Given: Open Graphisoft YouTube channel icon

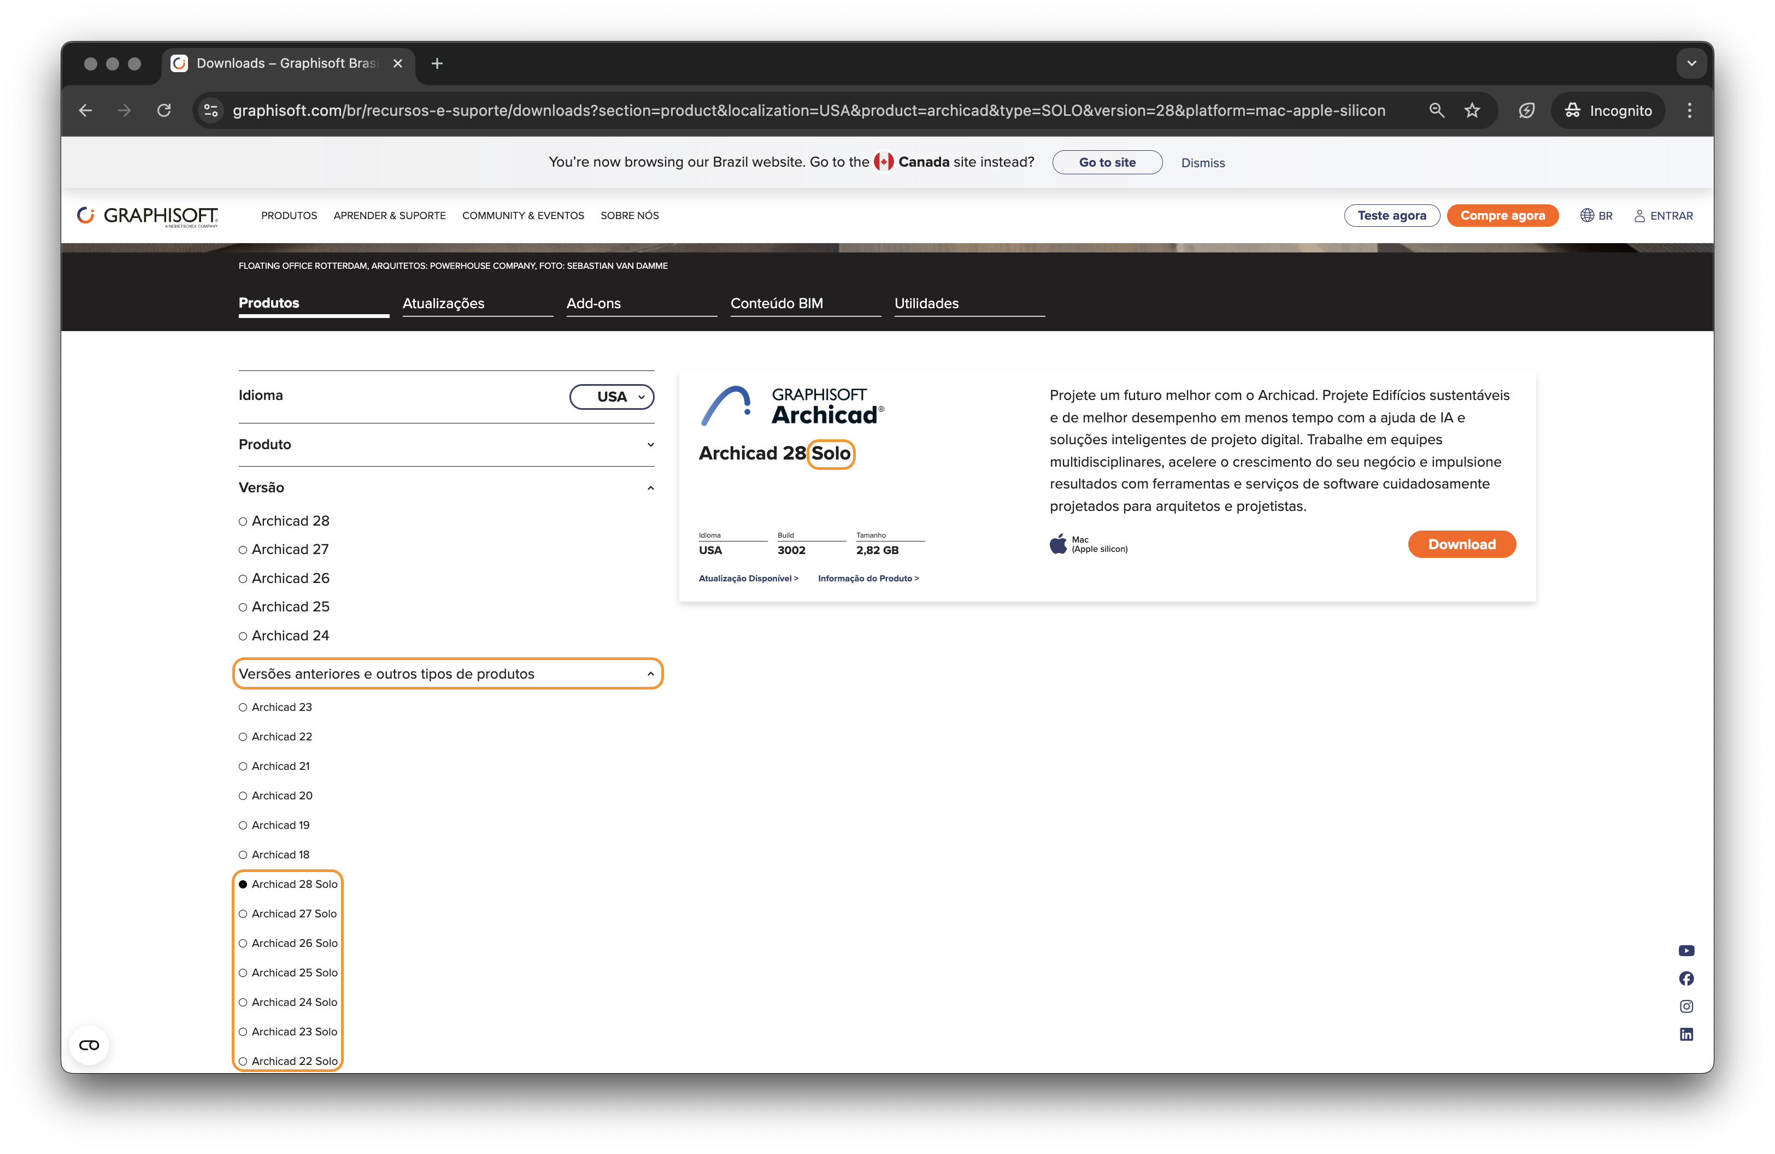Looking at the screenshot, I should [x=1686, y=951].
